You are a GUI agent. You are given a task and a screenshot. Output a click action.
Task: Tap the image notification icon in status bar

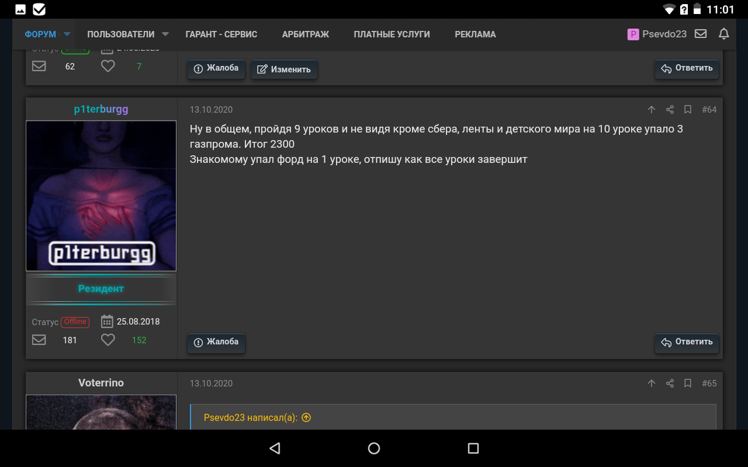20,9
